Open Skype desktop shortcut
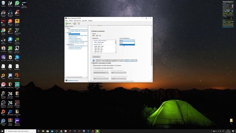Image resolution: width=236 pixels, height=133 pixels. click(x=17, y=58)
